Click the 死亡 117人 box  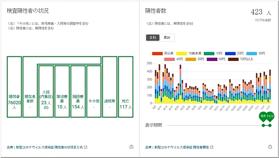(x=126, y=87)
